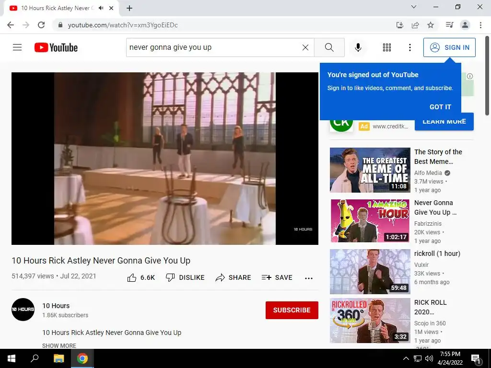Viewport: 491px width, 368px height.
Task: Open network icon in system tray
Action: [418, 358]
